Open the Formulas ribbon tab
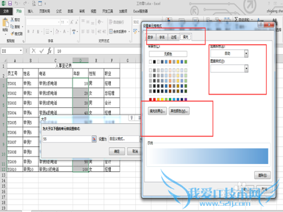The width and height of the screenshot is (283, 212). [x=59, y=11]
